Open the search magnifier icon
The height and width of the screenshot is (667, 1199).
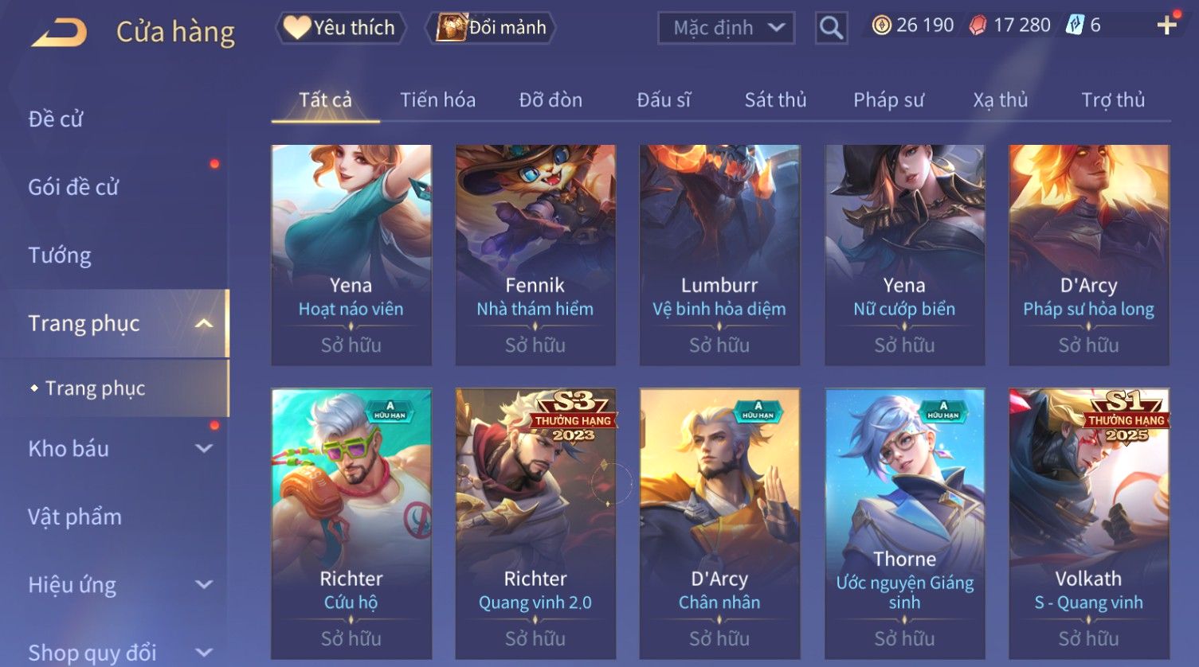point(831,28)
